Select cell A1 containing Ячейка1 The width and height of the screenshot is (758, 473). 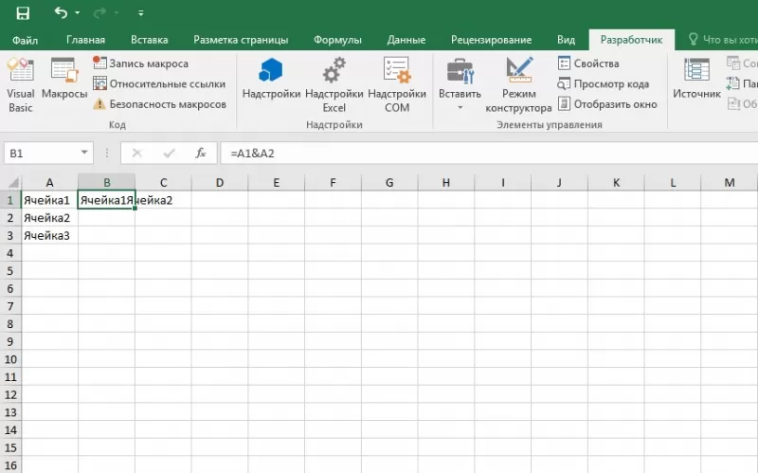(49, 200)
